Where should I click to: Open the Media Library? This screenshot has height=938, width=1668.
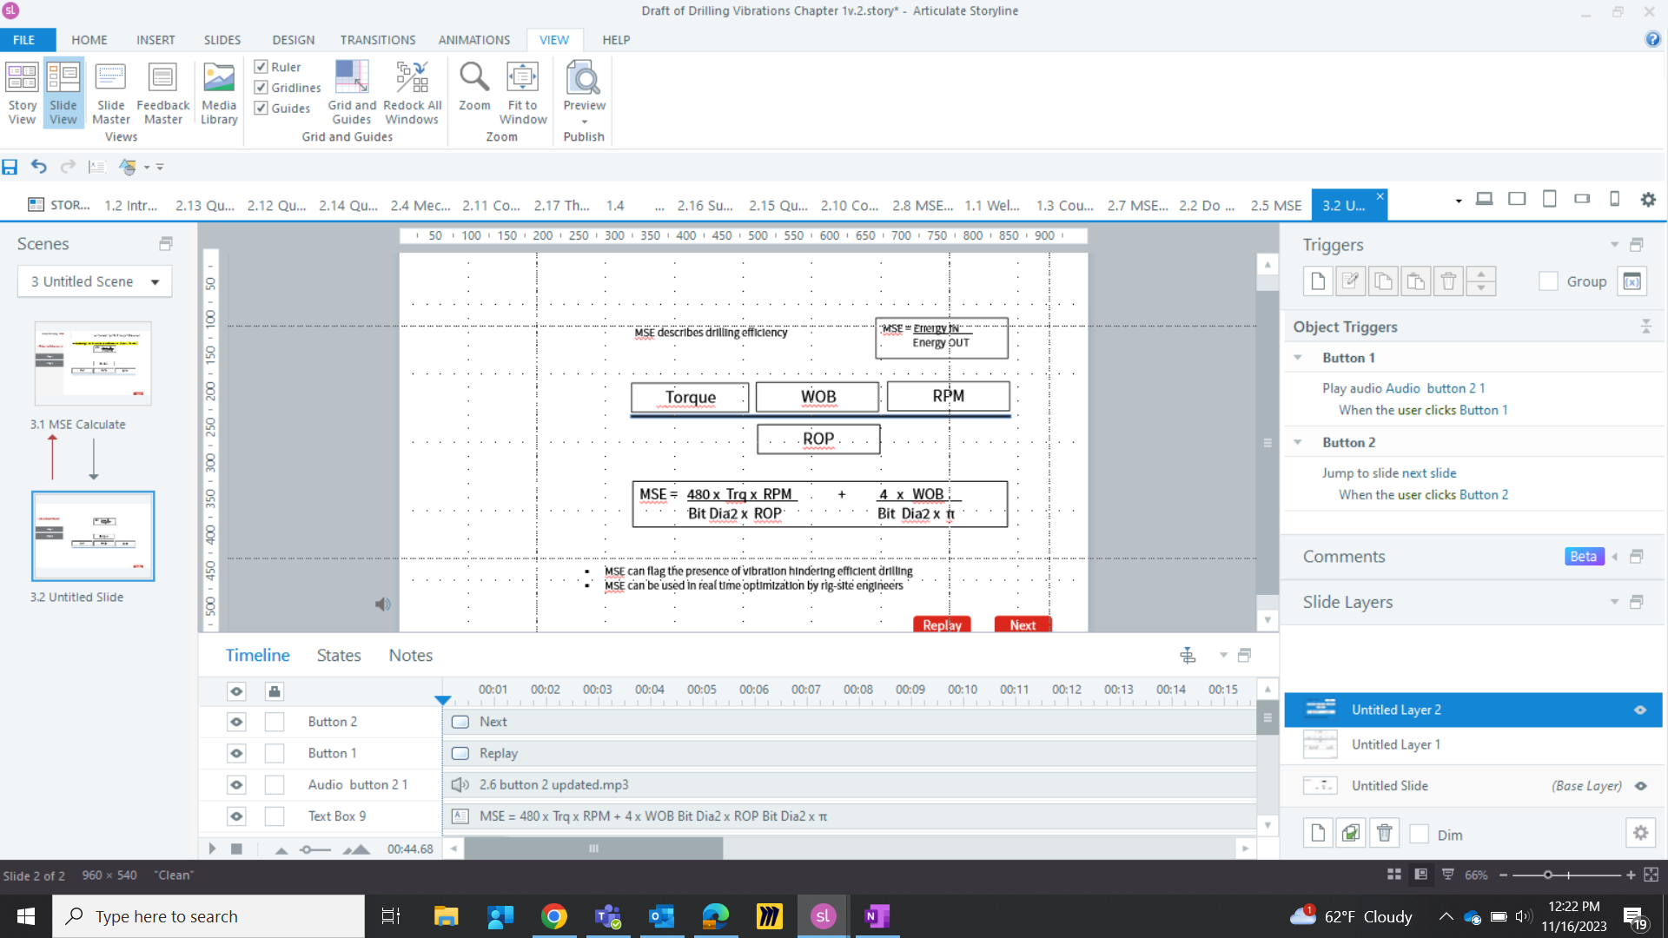pos(219,92)
